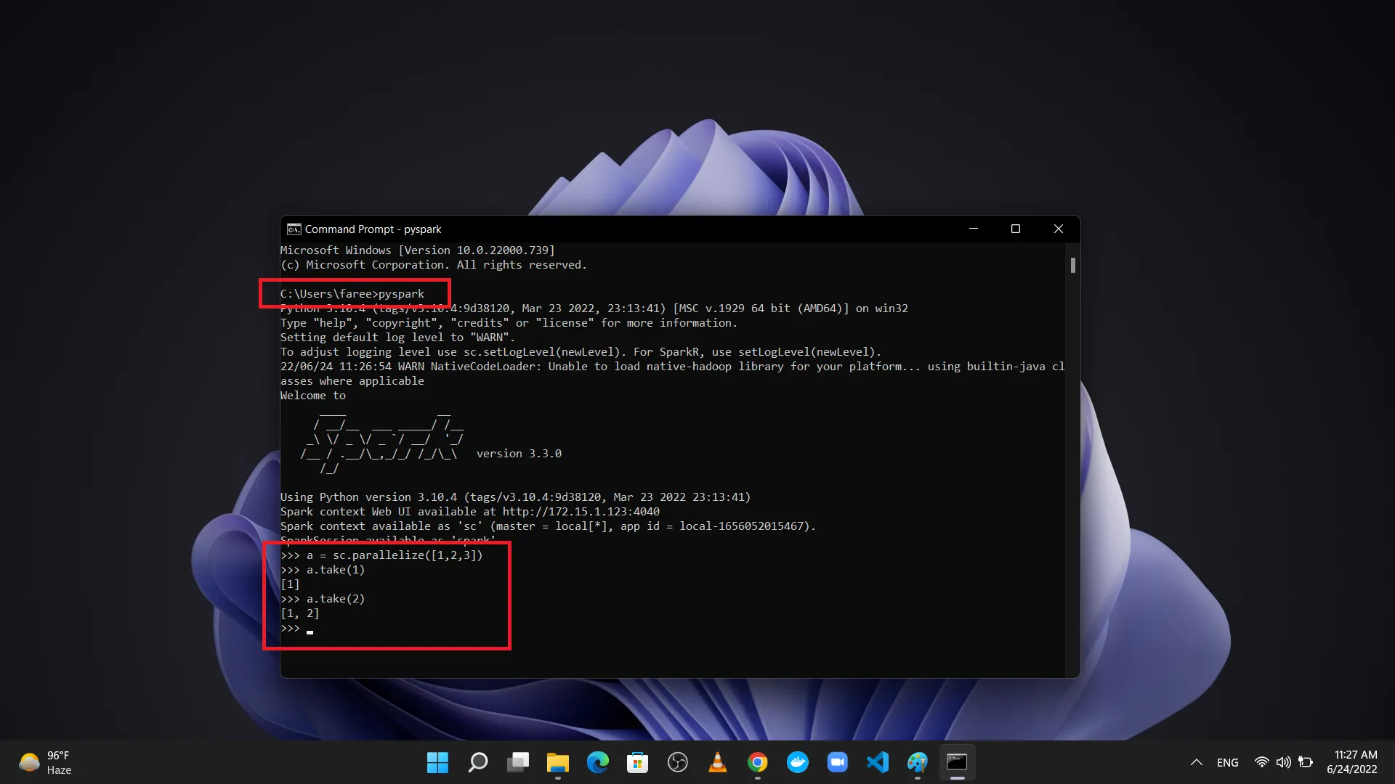1395x784 pixels.
Task: Click the Command Prompt system menu icon
Action: (294, 229)
